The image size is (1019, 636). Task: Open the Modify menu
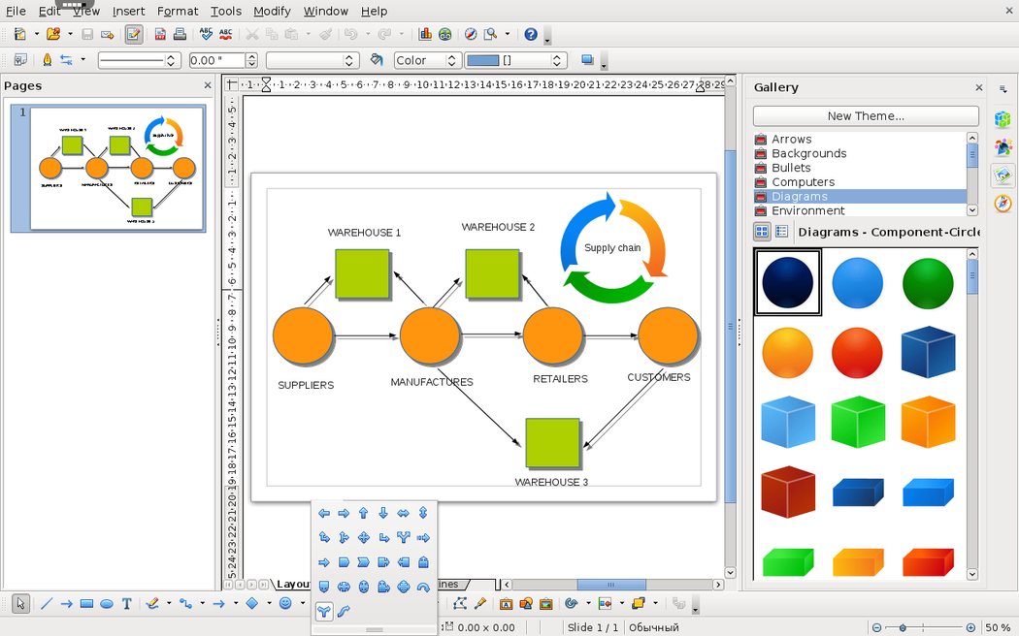point(272,11)
